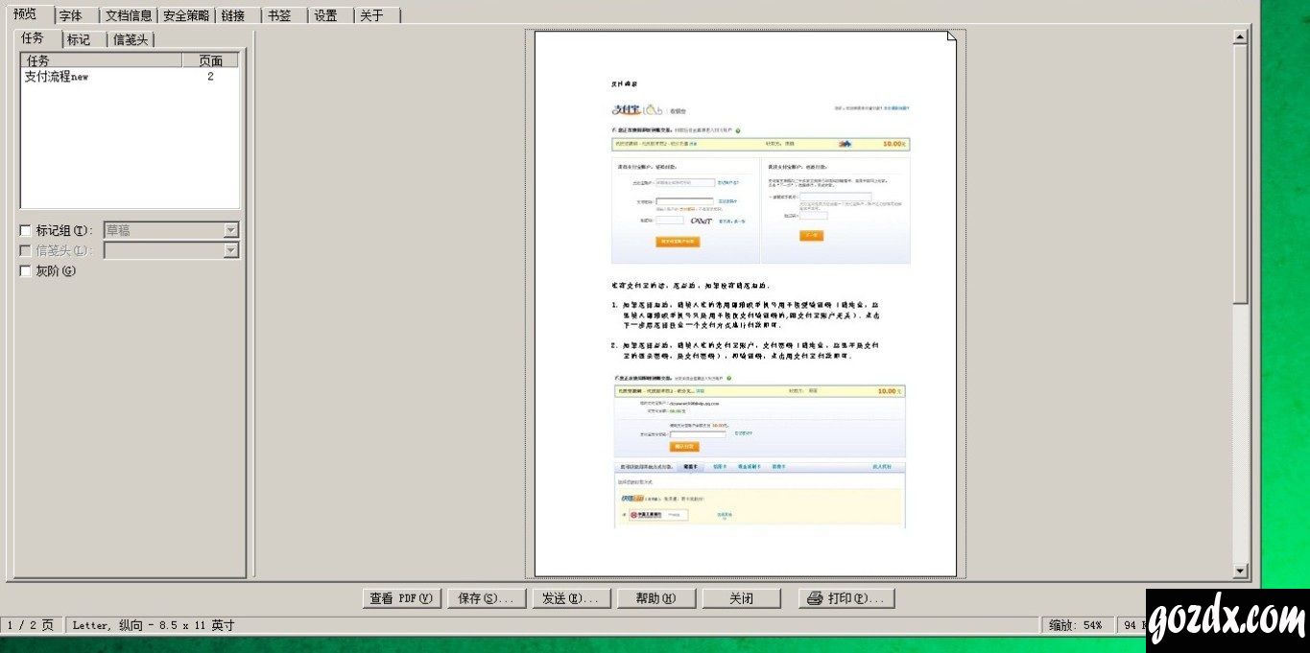This screenshot has width=1310, height=653.
Task: Switch to the 标记 sub-tab
Action: click(x=79, y=39)
